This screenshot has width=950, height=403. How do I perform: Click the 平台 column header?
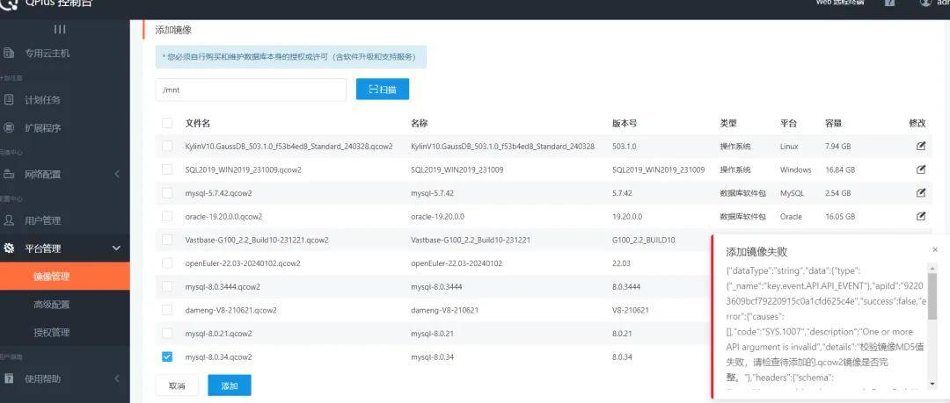(x=789, y=123)
